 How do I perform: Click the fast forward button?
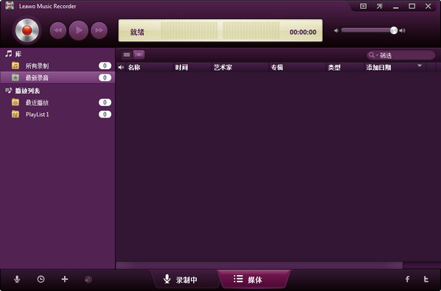[99, 30]
